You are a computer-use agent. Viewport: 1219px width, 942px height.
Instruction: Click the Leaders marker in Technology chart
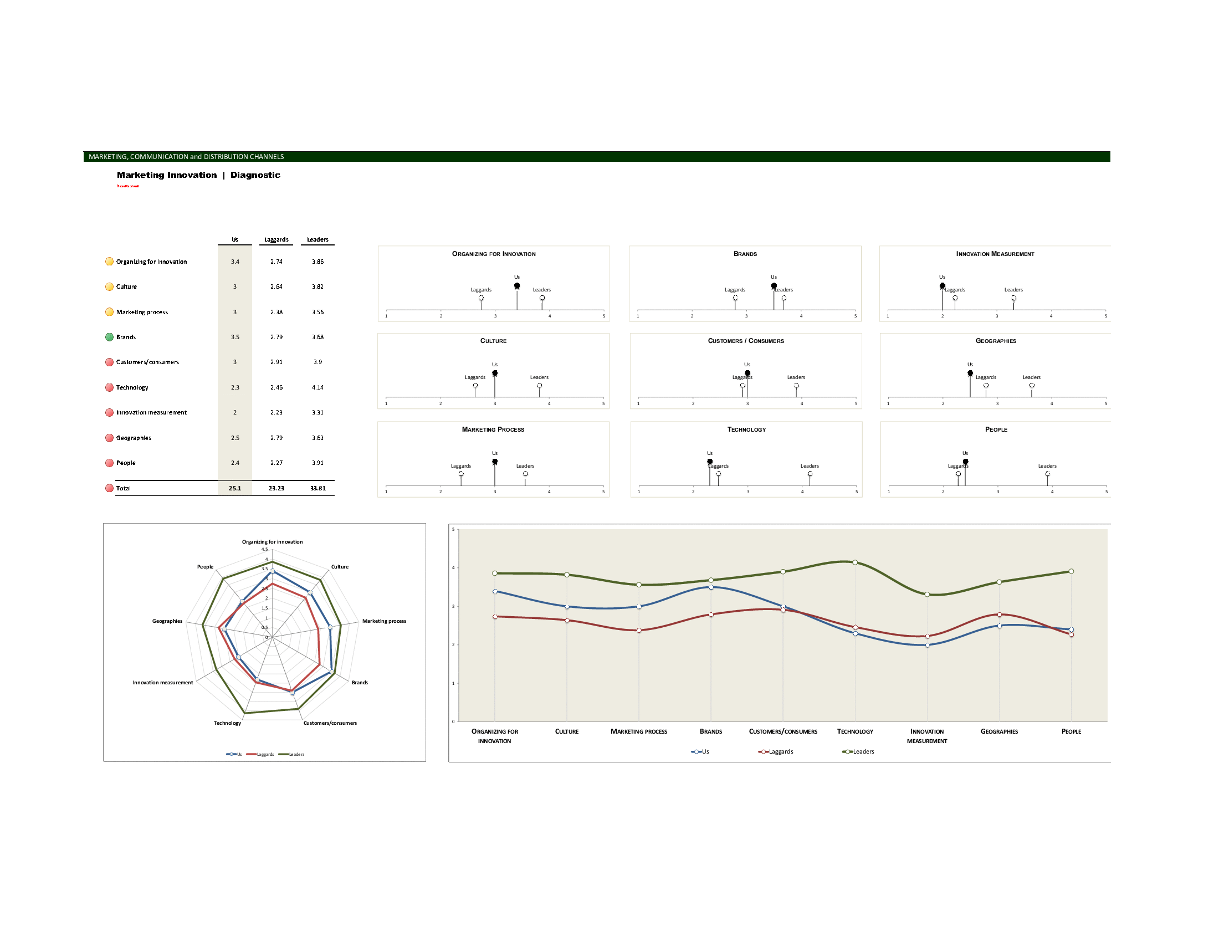click(x=810, y=474)
